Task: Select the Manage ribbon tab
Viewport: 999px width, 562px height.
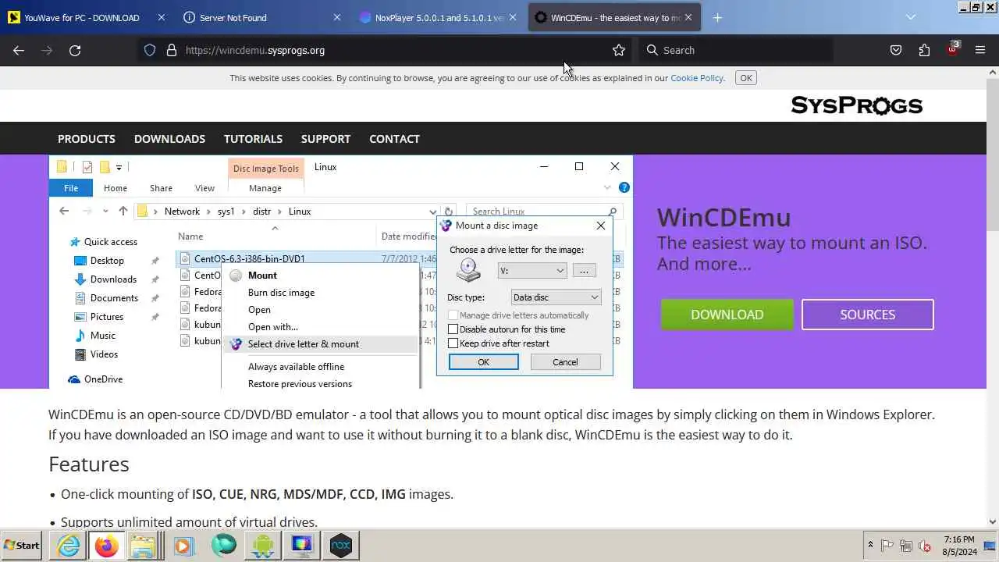Action: (x=265, y=188)
